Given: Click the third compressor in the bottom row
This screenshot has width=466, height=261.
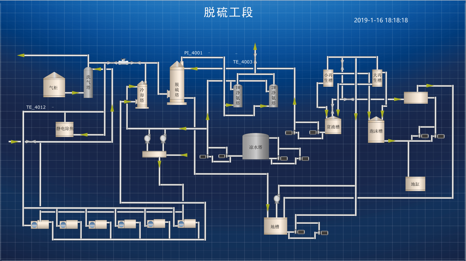Looking at the screenshot, I should (98, 224).
